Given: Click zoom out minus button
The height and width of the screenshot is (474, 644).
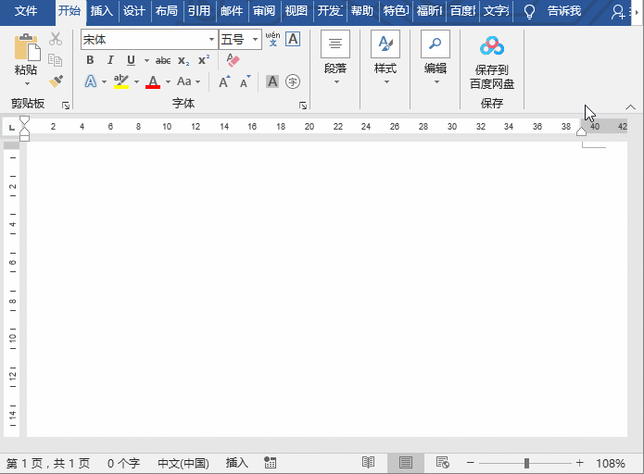Looking at the screenshot, I should 471,463.
